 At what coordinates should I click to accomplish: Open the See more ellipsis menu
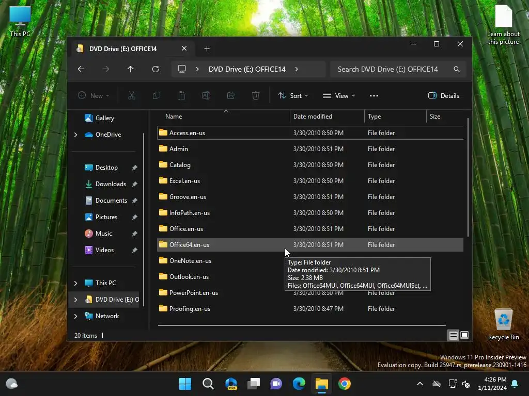pyautogui.click(x=374, y=95)
